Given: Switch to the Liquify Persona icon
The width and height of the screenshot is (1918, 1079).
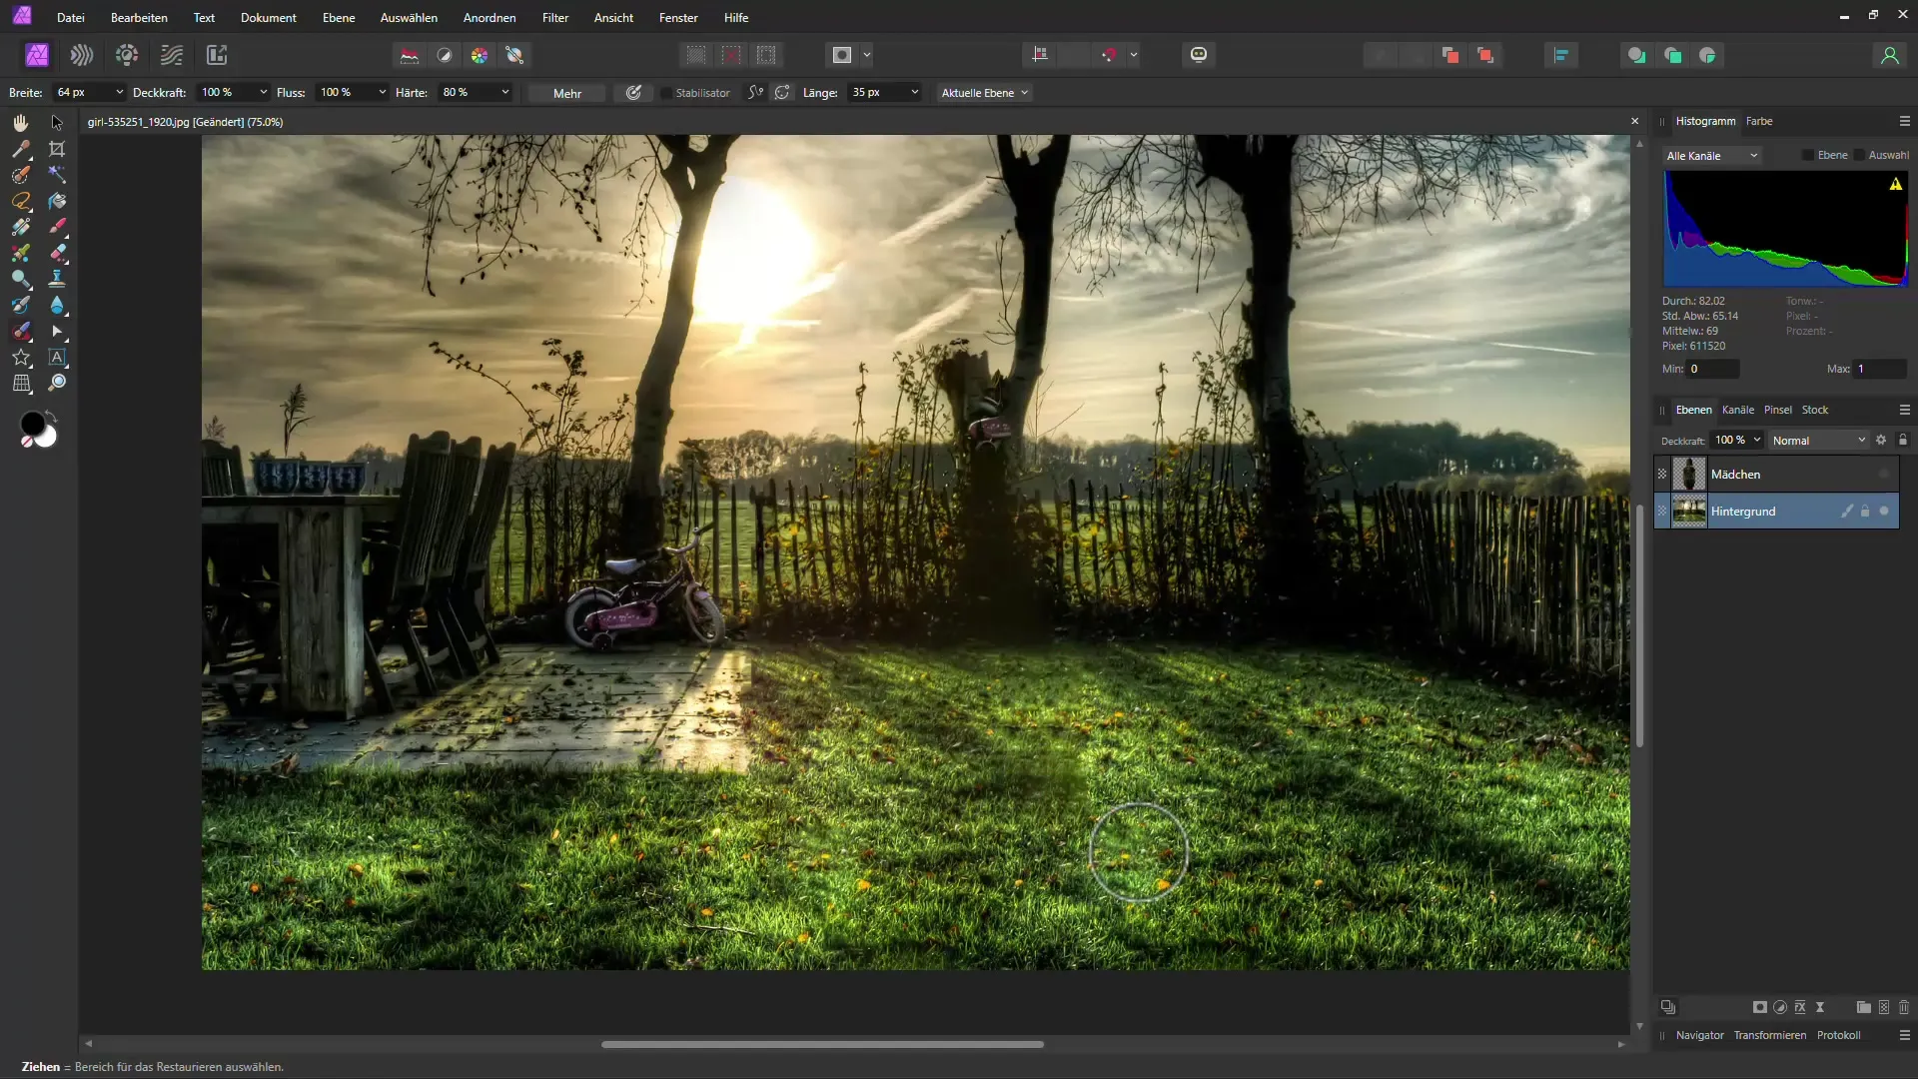Looking at the screenshot, I should 82,55.
